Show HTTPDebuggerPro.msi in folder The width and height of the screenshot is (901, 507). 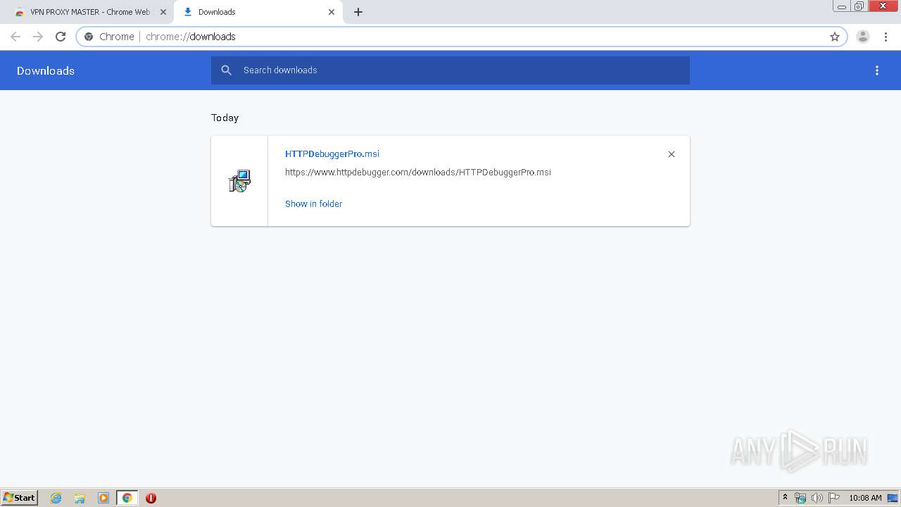coord(313,204)
